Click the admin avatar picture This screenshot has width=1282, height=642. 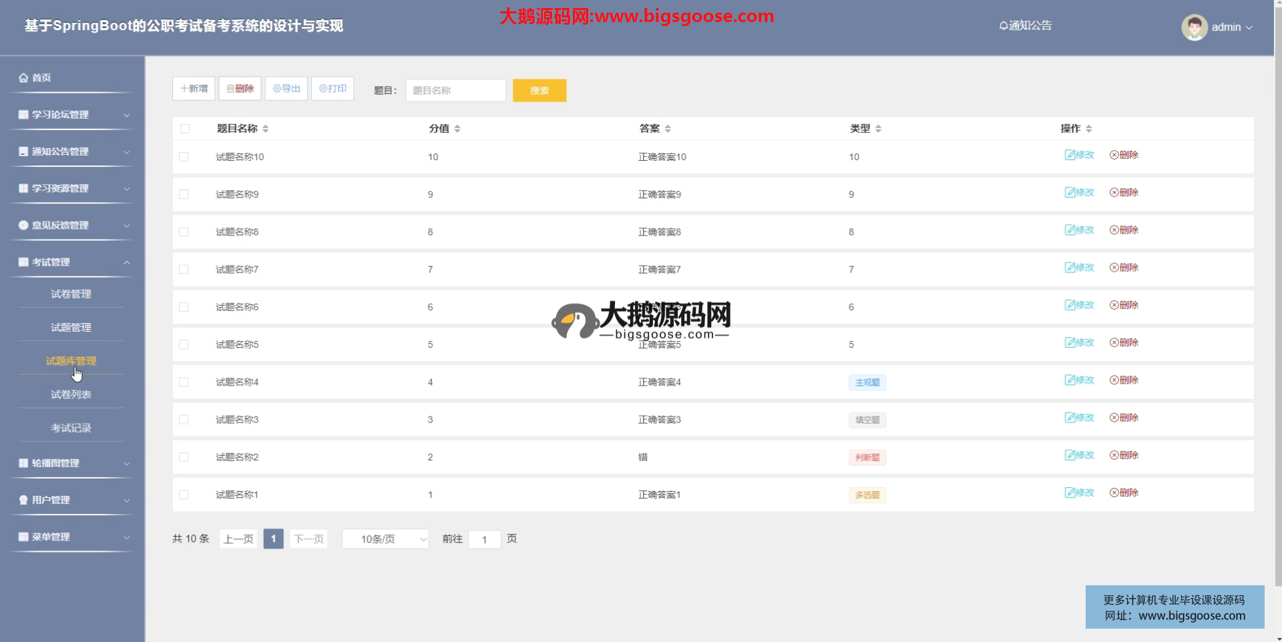click(1194, 27)
